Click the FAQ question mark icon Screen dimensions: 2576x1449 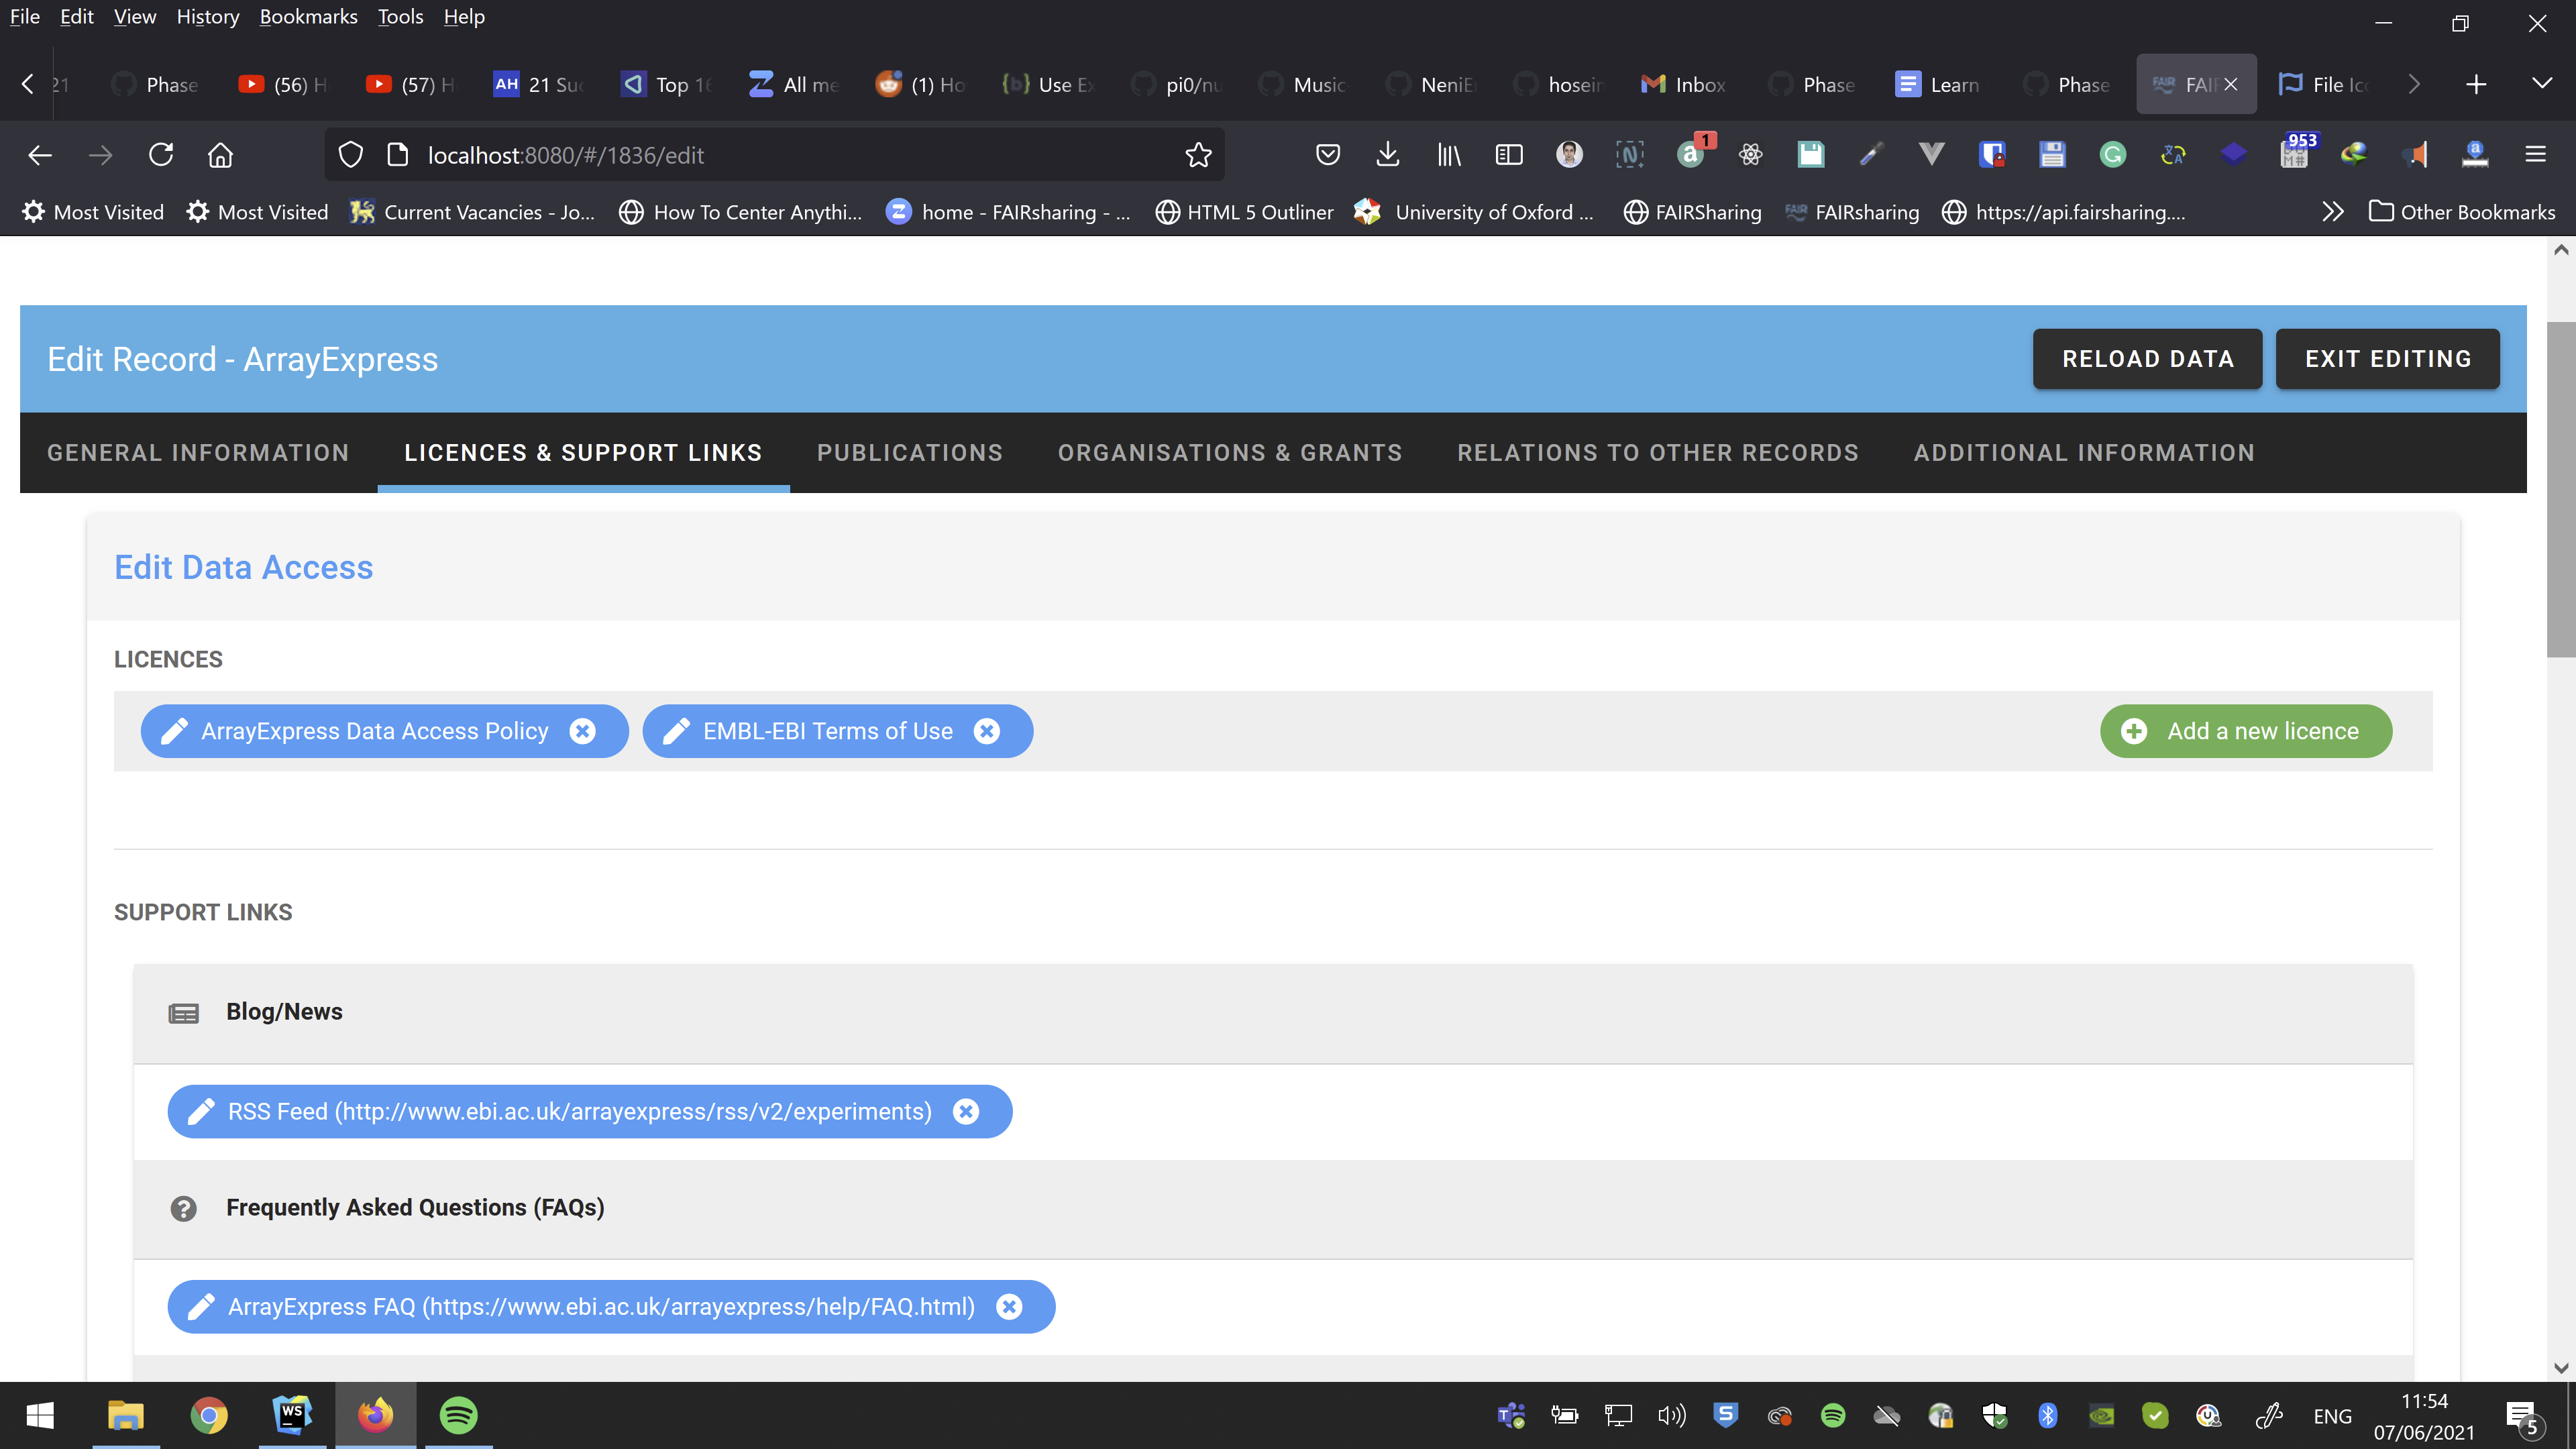pos(184,1208)
